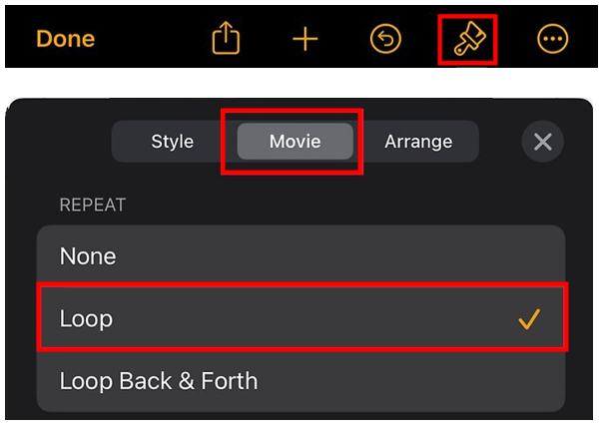This screenshot has height=428, width=609.
Task: Choose Loop as repeat mode
Action: point(301,318)
